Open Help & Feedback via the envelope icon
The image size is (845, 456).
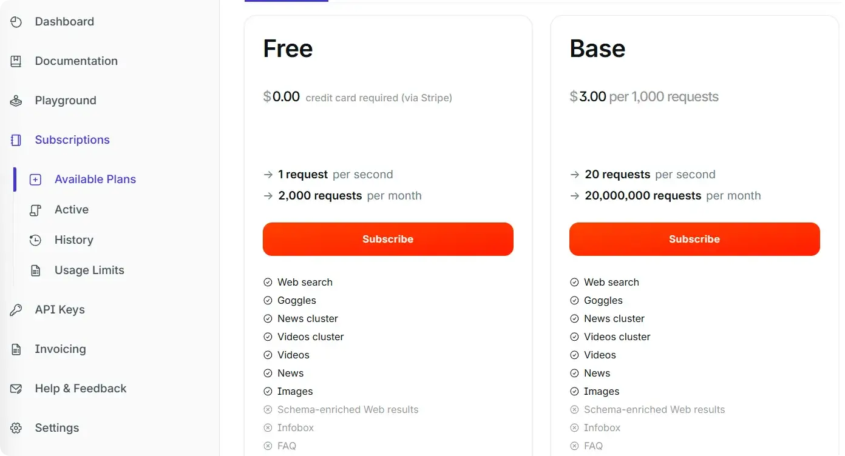pyautogui.click(x=15, y=388)
